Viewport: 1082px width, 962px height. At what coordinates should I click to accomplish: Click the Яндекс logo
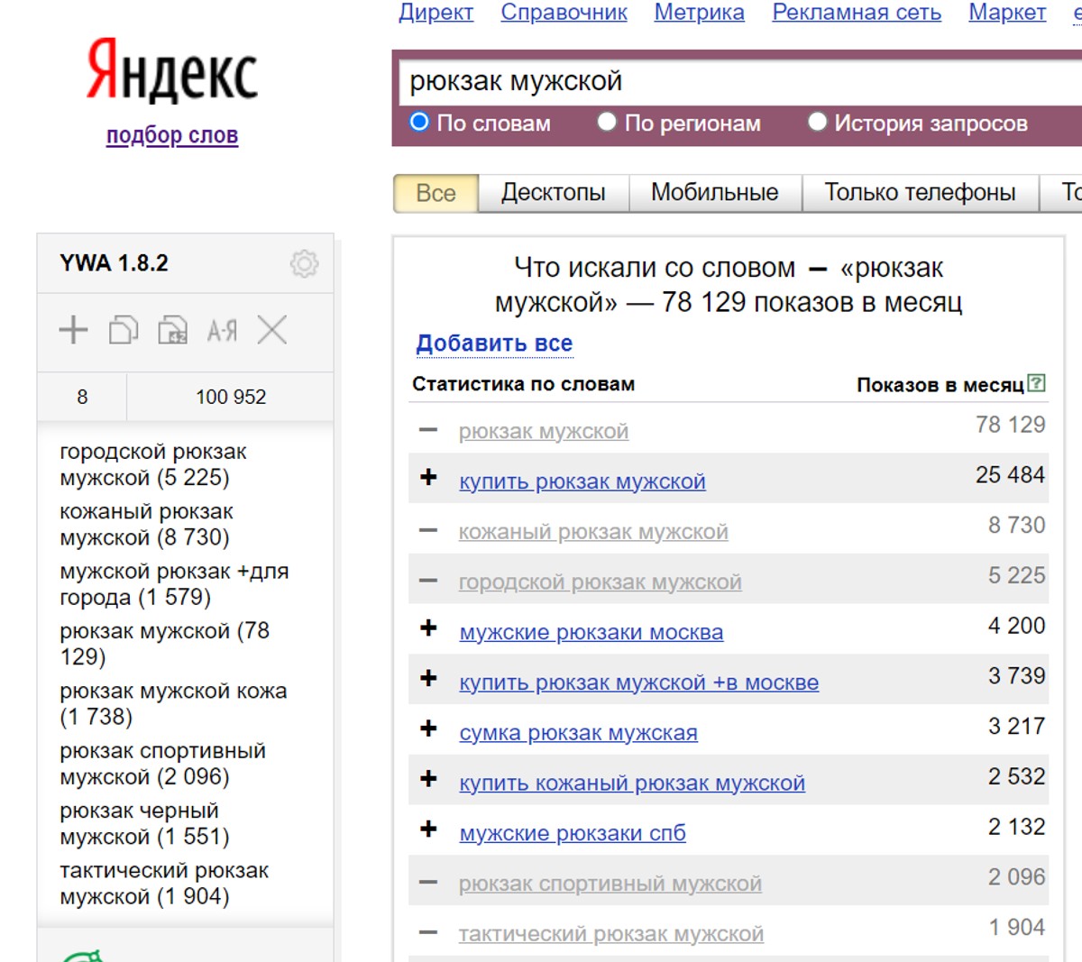point(171,70)
